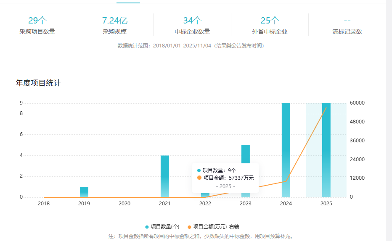Open the 7.24亿 采购规模 figure

coord(114,25)
